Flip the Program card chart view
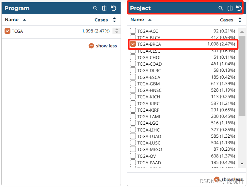 coord(105,8)
